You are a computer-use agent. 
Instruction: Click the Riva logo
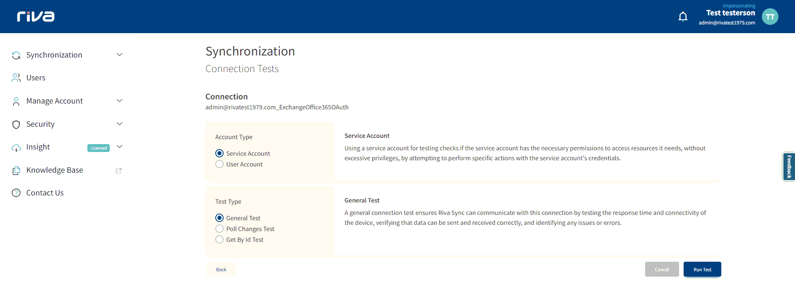pos(36,16)
